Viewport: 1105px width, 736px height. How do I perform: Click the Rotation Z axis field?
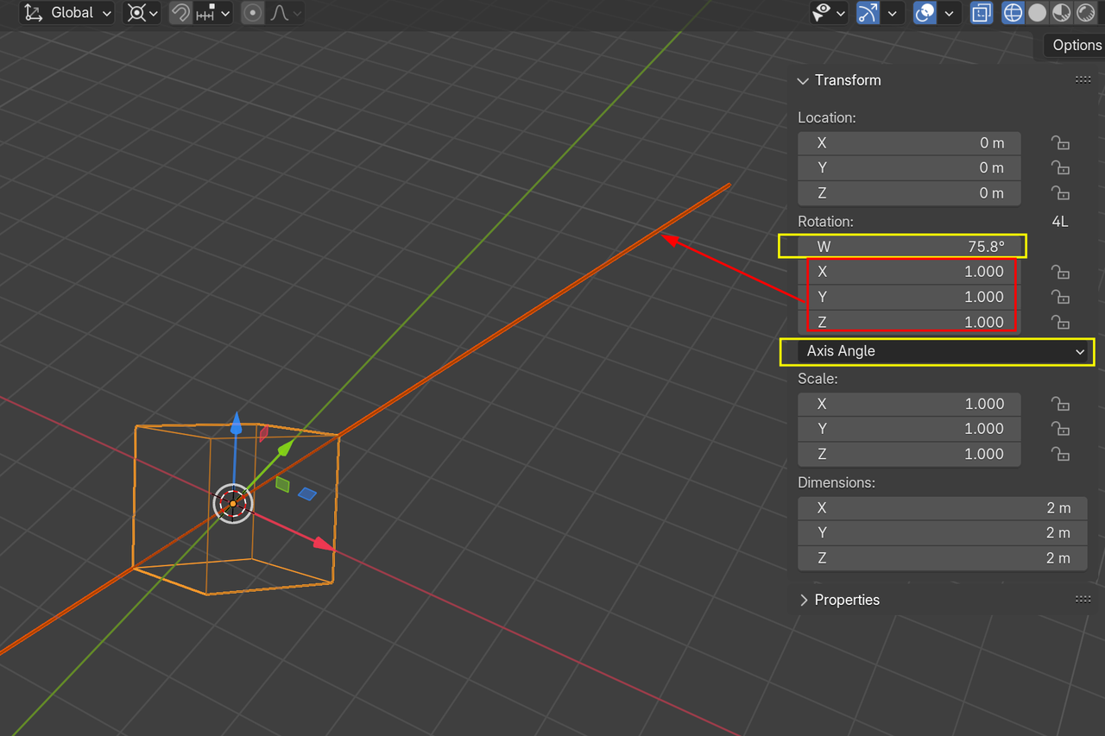click(909, 322)
